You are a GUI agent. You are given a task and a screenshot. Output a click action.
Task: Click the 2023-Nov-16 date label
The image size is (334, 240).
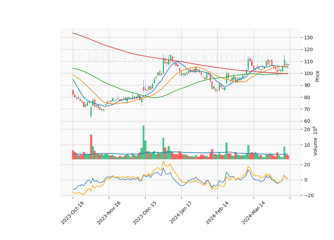(109, 213)
